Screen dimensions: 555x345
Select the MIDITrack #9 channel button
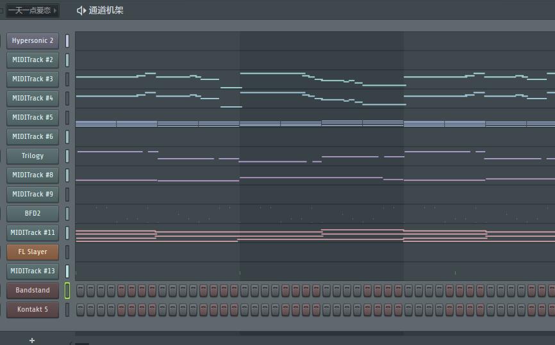point(33,195)
